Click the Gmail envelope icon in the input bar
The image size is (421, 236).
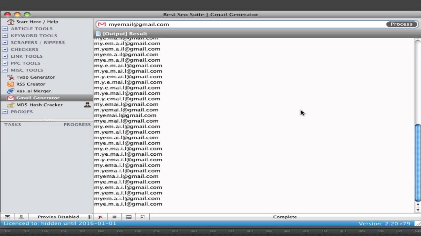102,24
